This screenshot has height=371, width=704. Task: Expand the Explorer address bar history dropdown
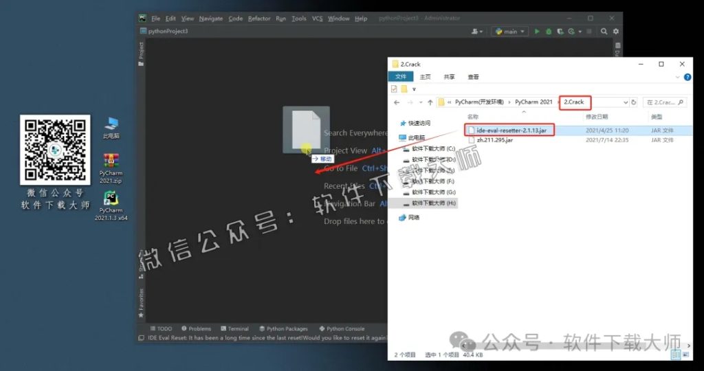click(626, 102)
